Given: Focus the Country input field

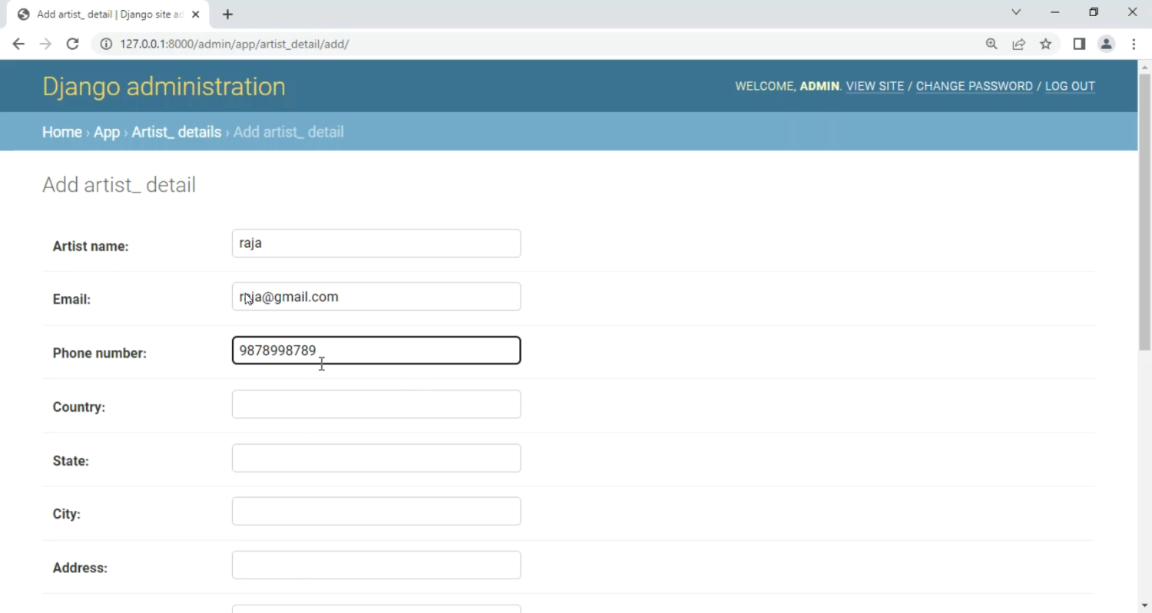Looking at the screenshot, I should point(376,404).
